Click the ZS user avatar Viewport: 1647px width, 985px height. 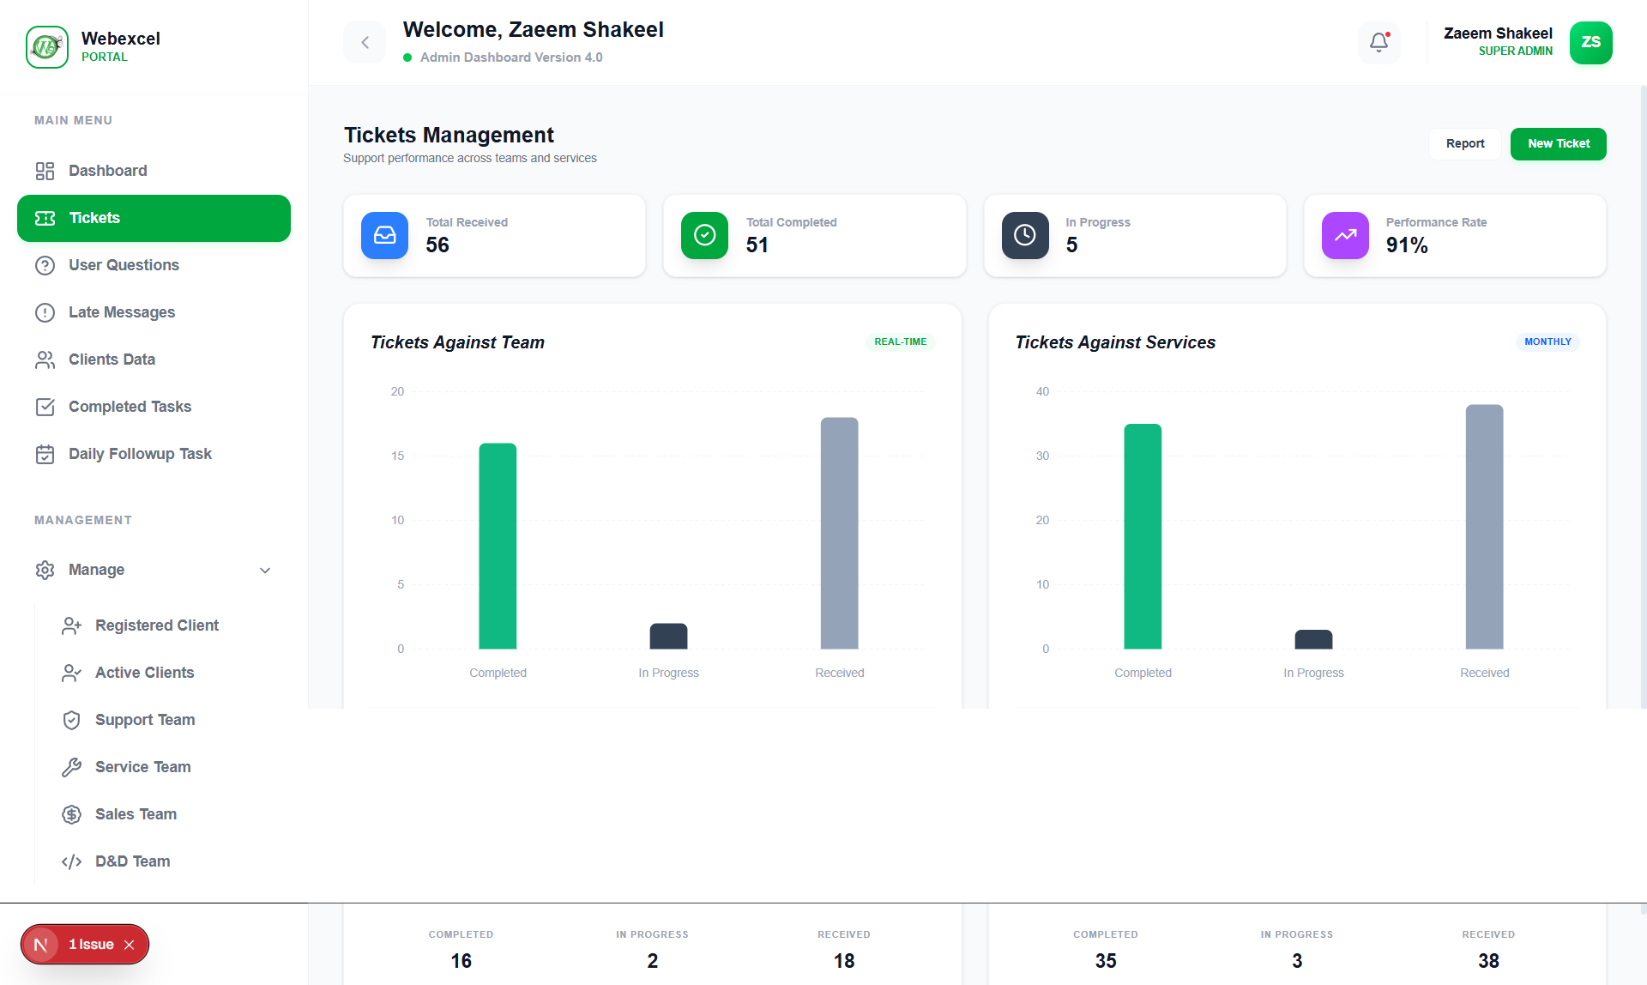pos(1590,42)
